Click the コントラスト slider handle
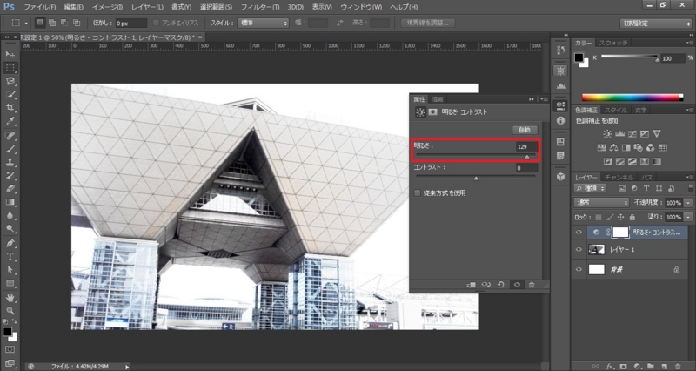Image resolution: width=696 pixels, height=371 pixels. click(476, 179)
